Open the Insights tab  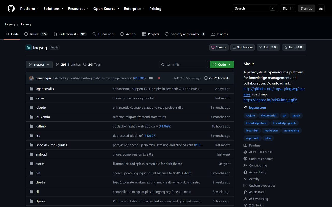219,34
